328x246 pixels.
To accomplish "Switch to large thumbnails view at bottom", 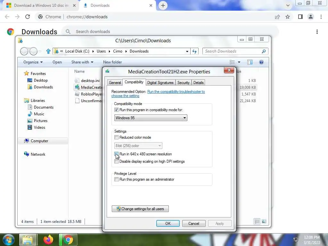I will tap(264, 221).
